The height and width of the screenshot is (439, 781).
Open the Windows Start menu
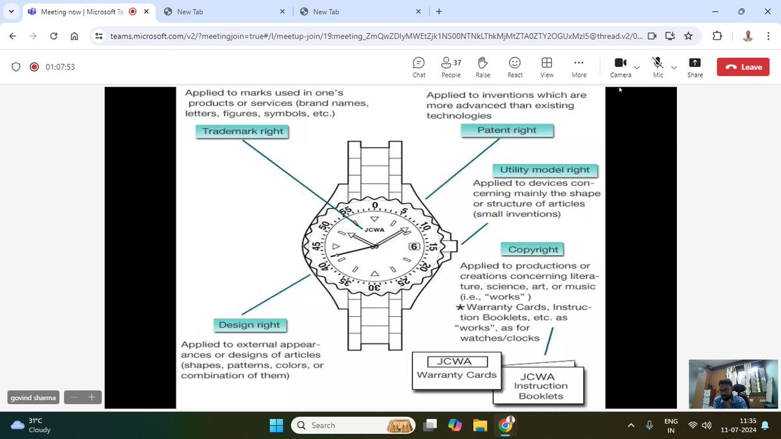coord(277,425)
